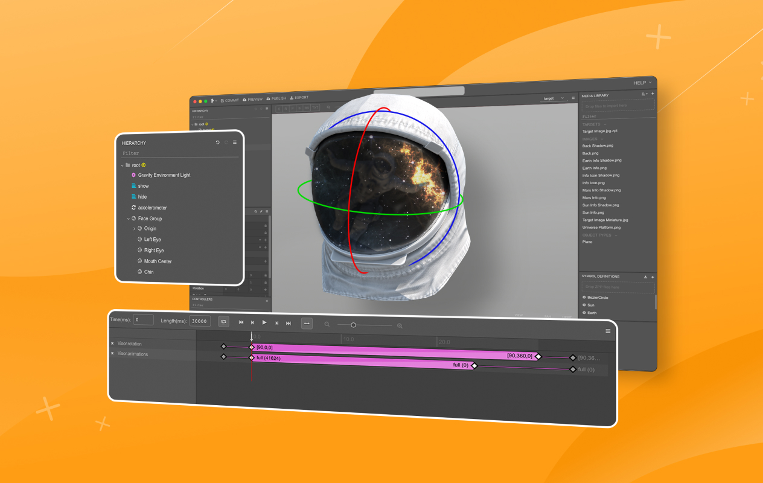The image size is (763, 483).
Task: Click the timeline zoom in magnifier
Action: [400, 326]
